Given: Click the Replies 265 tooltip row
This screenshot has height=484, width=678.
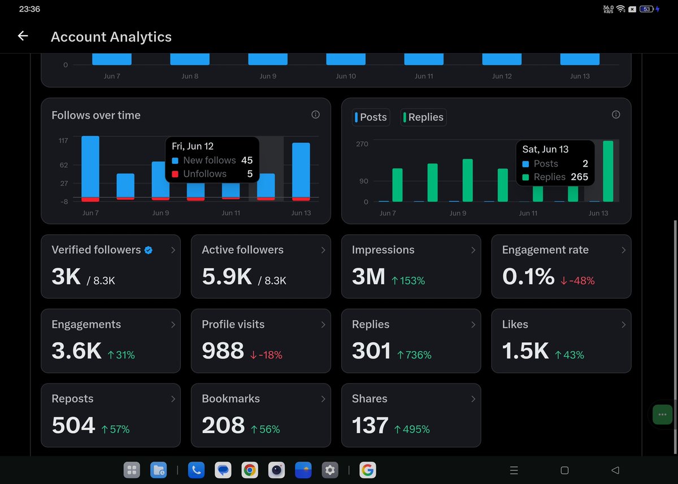Looking at the screenshot, I should tap(555, 177).
